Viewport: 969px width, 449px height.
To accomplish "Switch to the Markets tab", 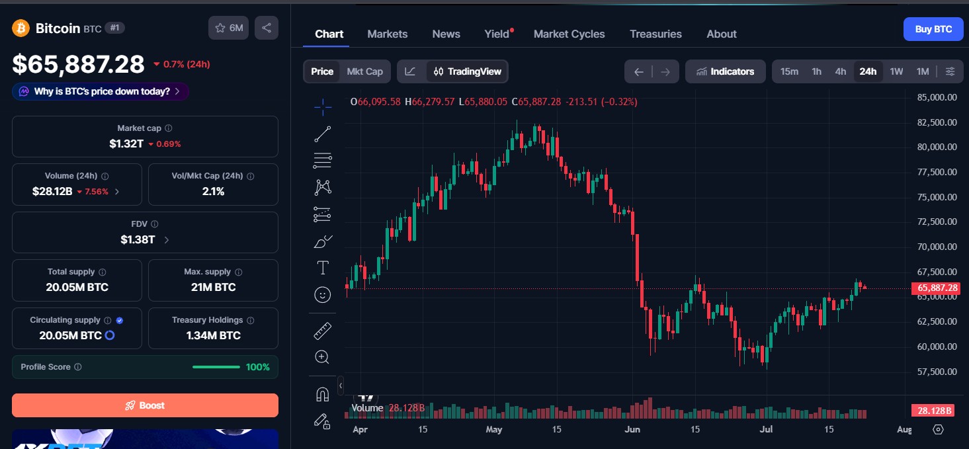I will [388, 34].
